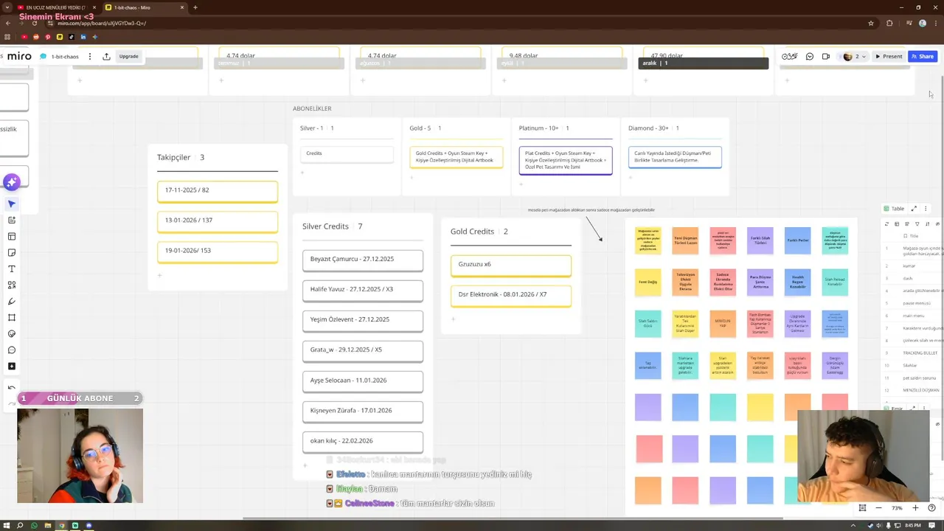Open frames panel icon at bottom

862,508
